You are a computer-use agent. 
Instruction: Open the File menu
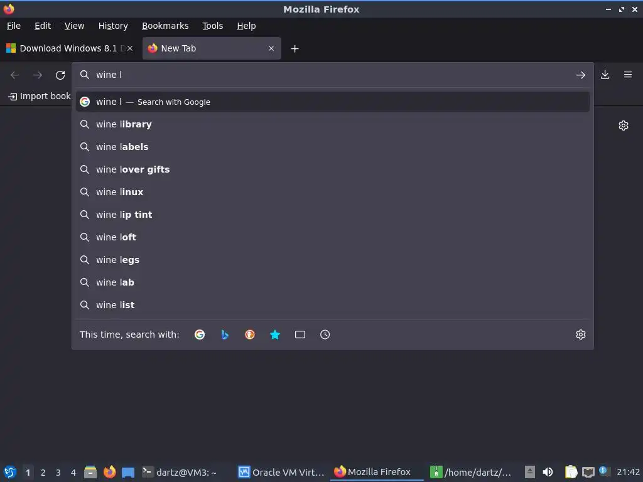(x=14, y=26)
